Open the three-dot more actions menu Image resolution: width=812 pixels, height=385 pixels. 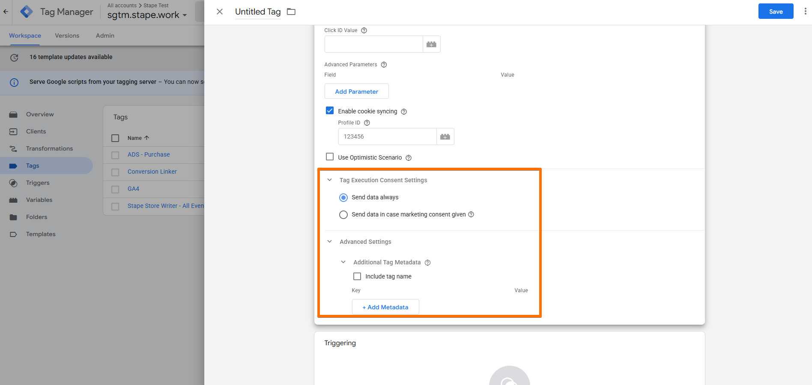point(805,12)
